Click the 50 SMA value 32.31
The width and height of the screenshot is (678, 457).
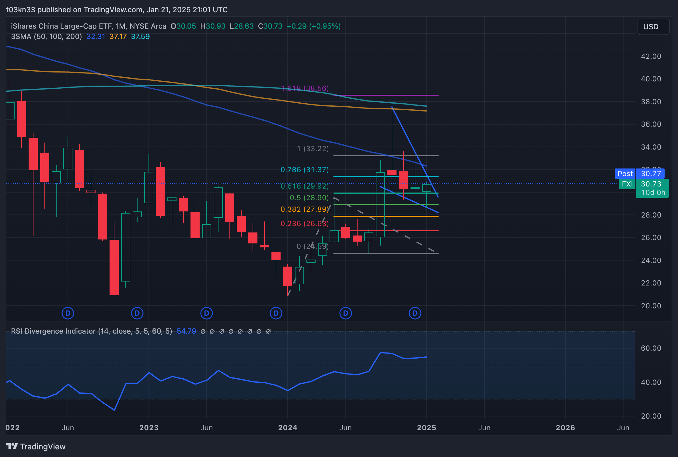point(96,37)
